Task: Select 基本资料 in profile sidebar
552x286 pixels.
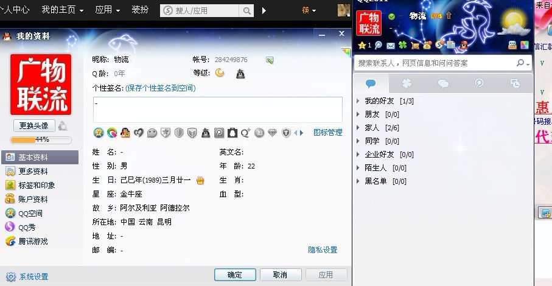Action: (x=40, y=157)
